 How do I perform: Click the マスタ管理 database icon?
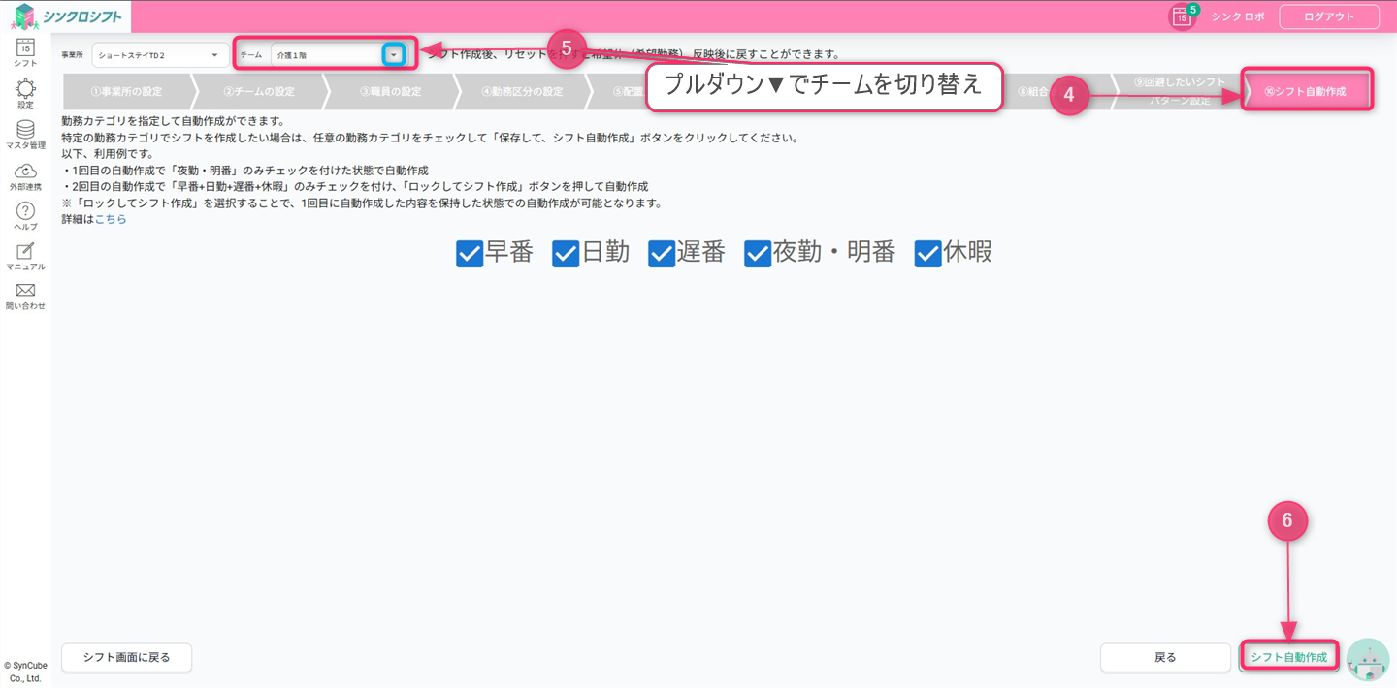(x=25, y=130)
